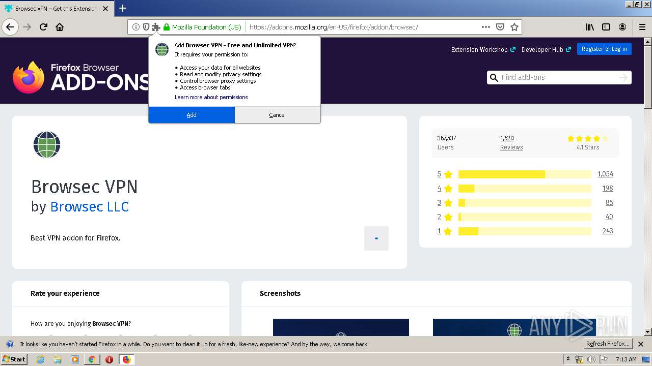Image resolution: width=652 pixels, height=366 pixels.
Task: Bookmark this page with the star icon
Action: pyautogui.click(x=514, y=27)
